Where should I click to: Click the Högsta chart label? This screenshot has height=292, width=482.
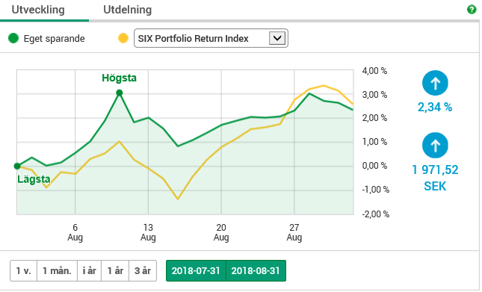point(120,78)
